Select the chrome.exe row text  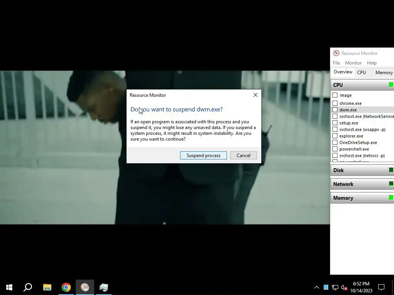coord(350,103)
